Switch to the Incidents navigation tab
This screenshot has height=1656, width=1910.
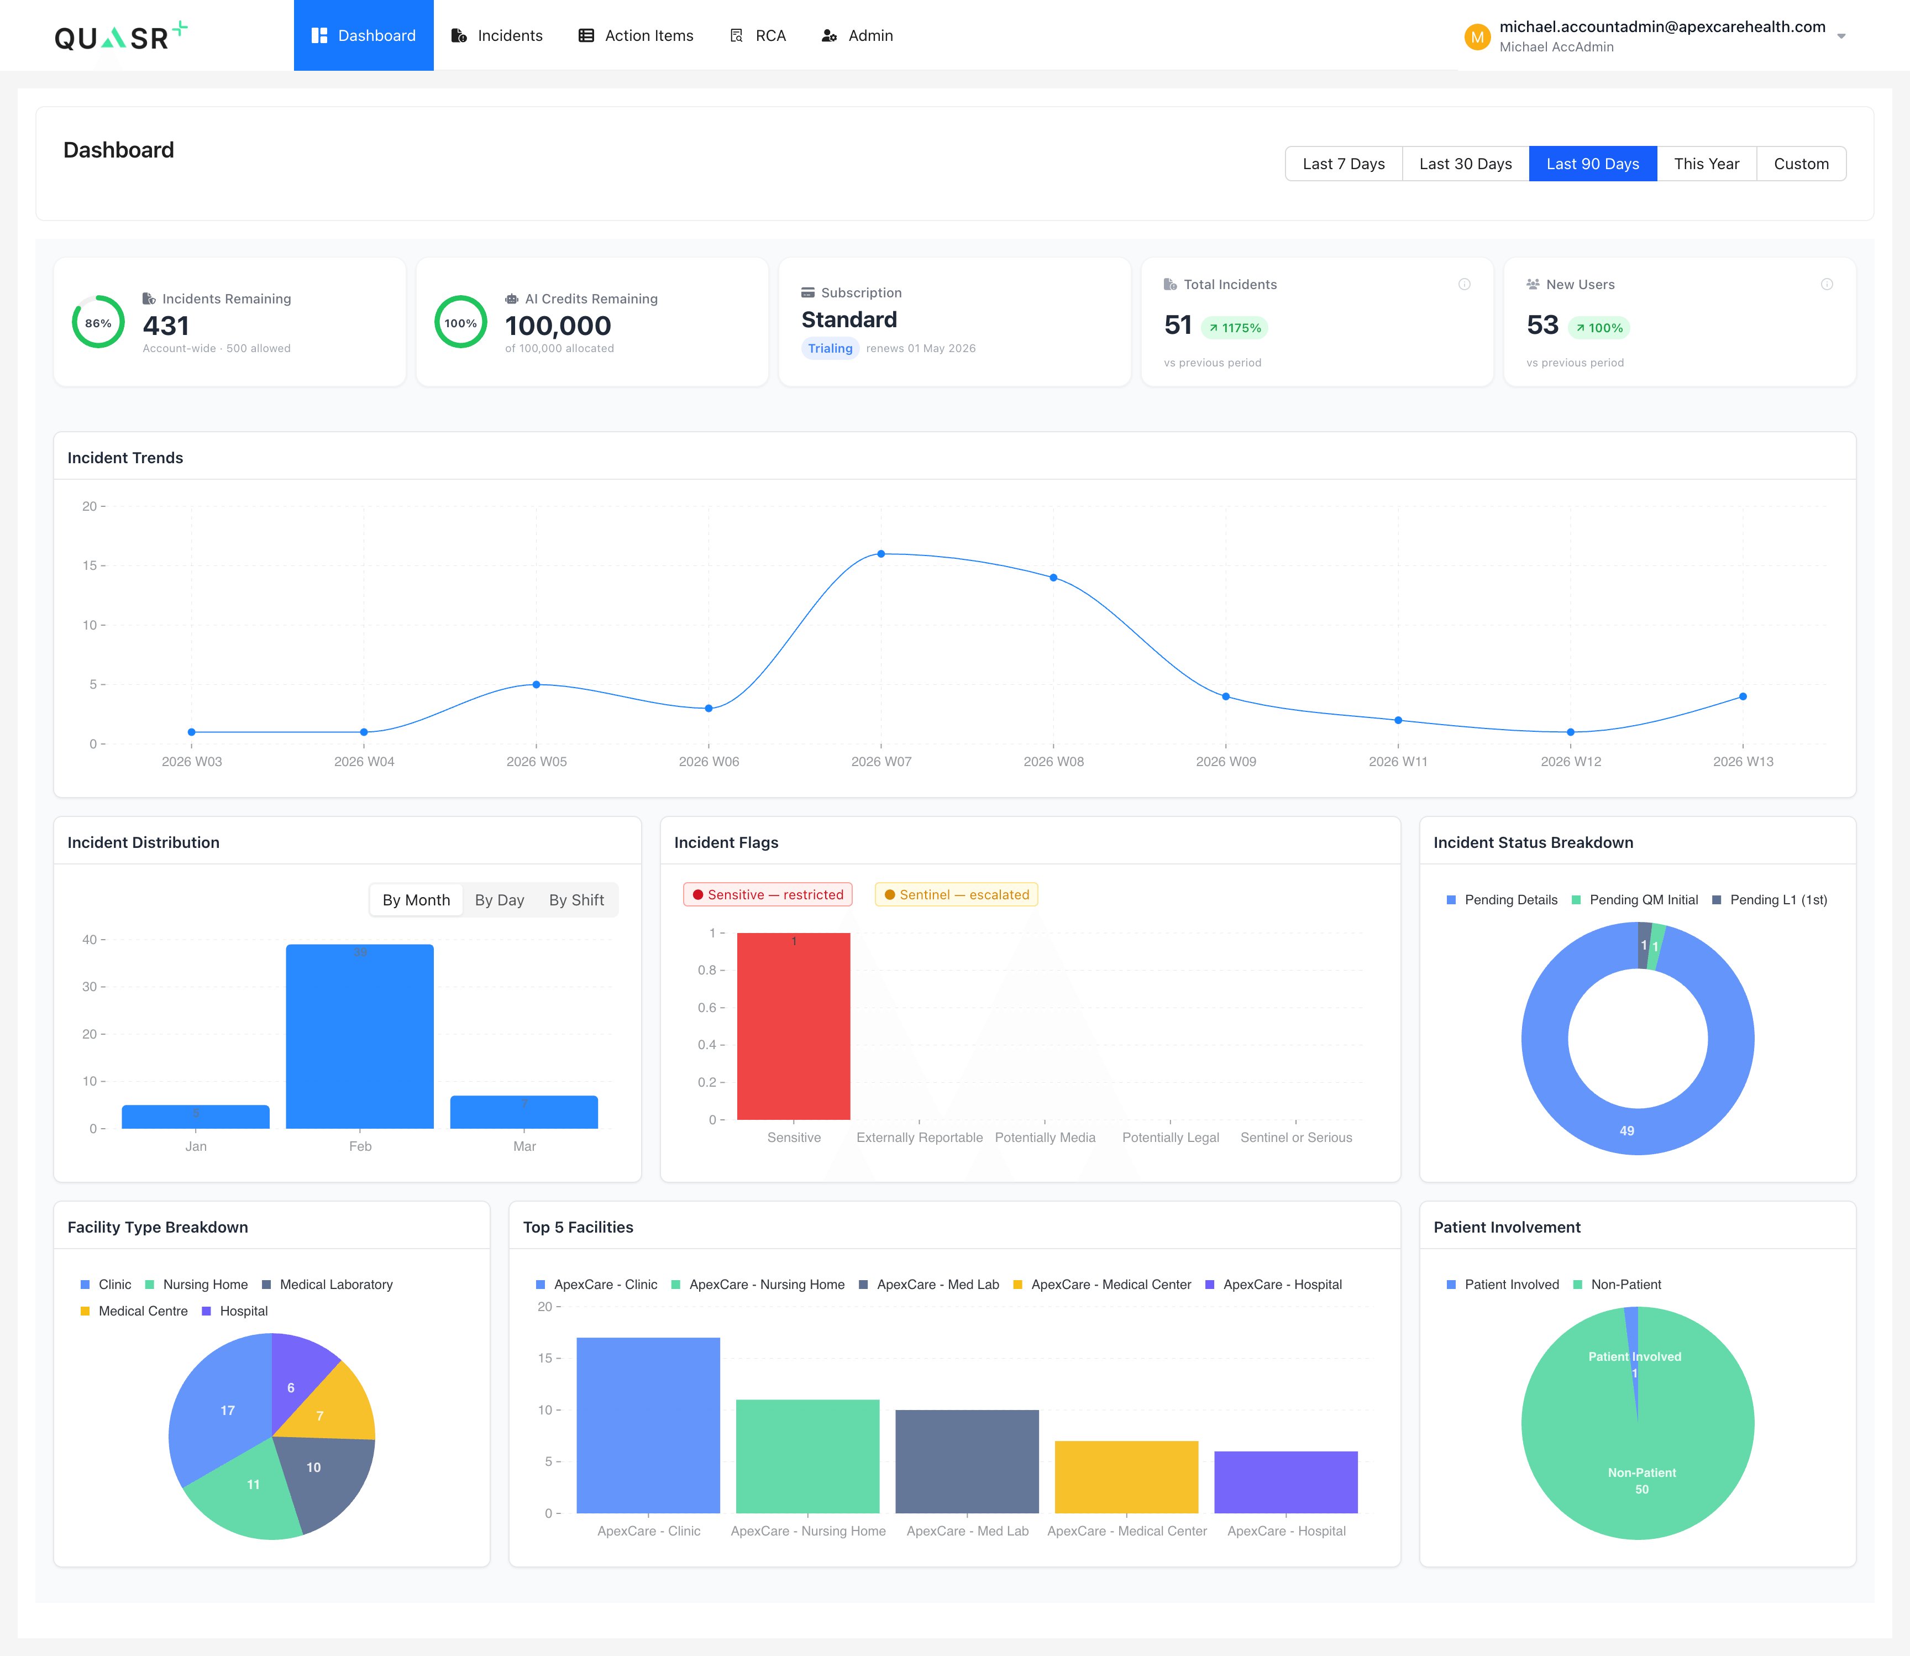point(510,35)
